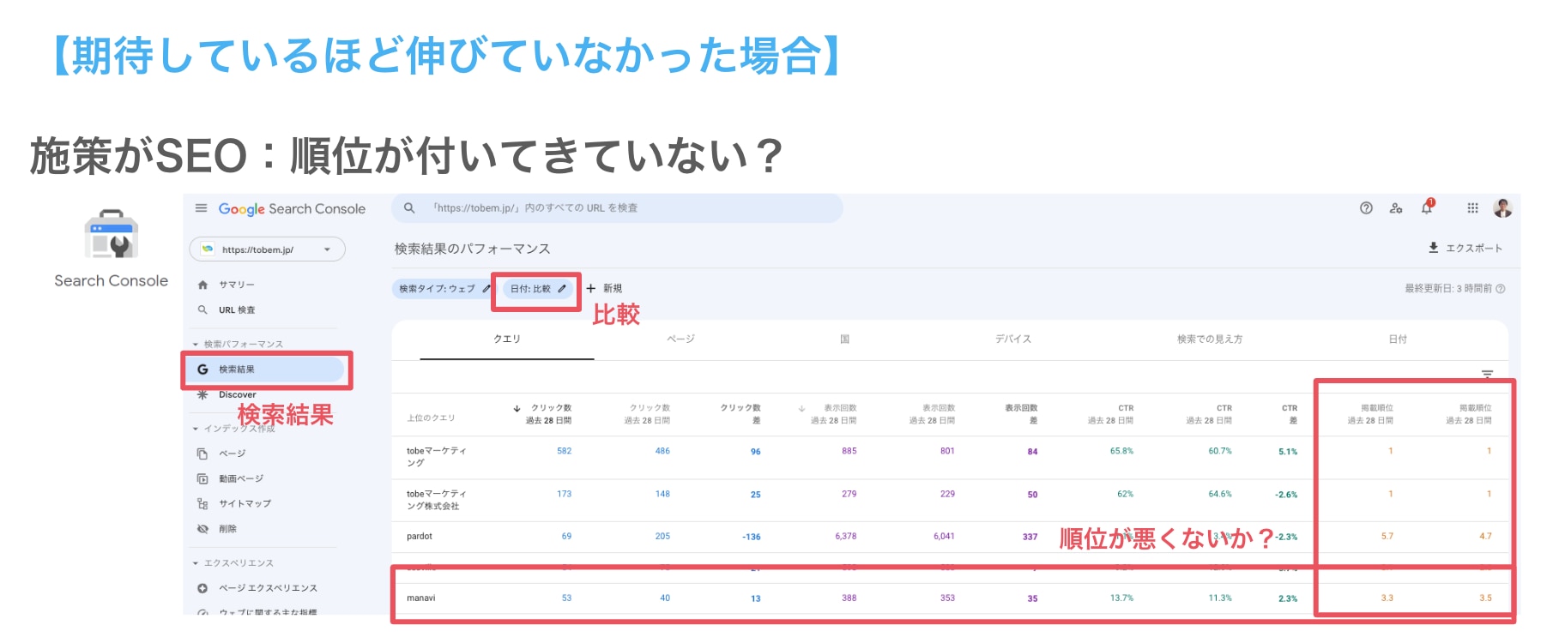Click the 65.8% CTR value

pos(1121,451)
